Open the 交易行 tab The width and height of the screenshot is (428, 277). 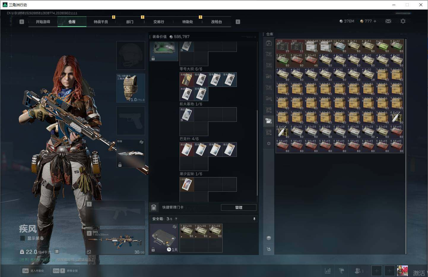159,22
